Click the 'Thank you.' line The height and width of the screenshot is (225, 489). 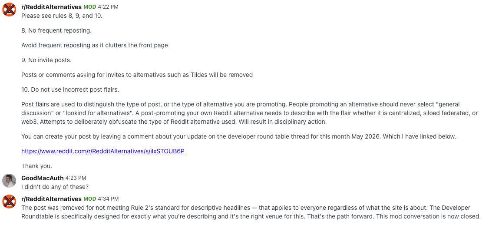[37, 166]
